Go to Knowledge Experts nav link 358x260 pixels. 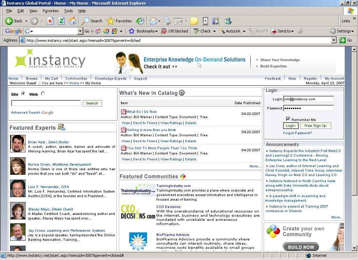point(110,78)
